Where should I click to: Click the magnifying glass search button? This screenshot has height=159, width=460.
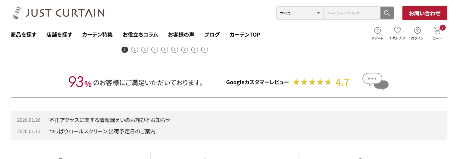[x=387, y=13]
